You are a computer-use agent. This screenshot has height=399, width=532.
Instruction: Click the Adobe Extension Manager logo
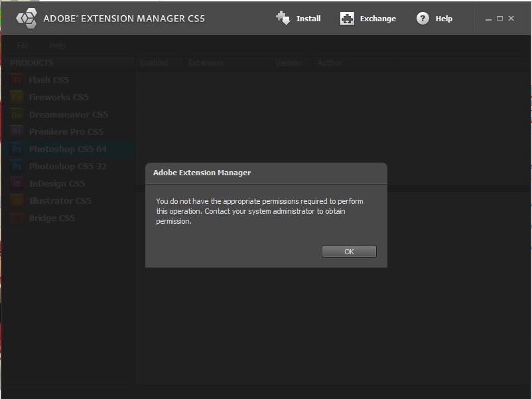click(x=27, y=19)
